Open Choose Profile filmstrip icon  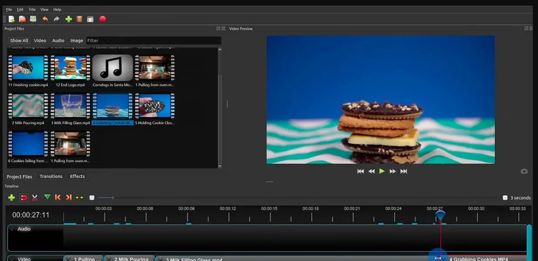tap(79, 19)
